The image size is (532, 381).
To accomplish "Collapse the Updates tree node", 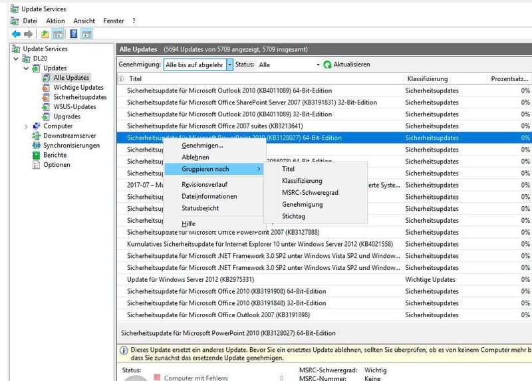I will (26, 68).
